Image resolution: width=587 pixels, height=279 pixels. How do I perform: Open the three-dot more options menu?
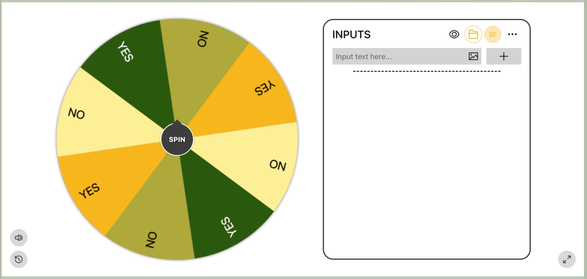512,34
